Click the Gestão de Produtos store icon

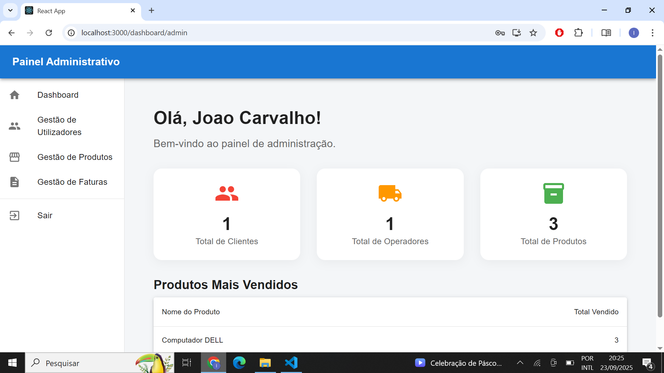pyautogui.click(x=15, y=157)
